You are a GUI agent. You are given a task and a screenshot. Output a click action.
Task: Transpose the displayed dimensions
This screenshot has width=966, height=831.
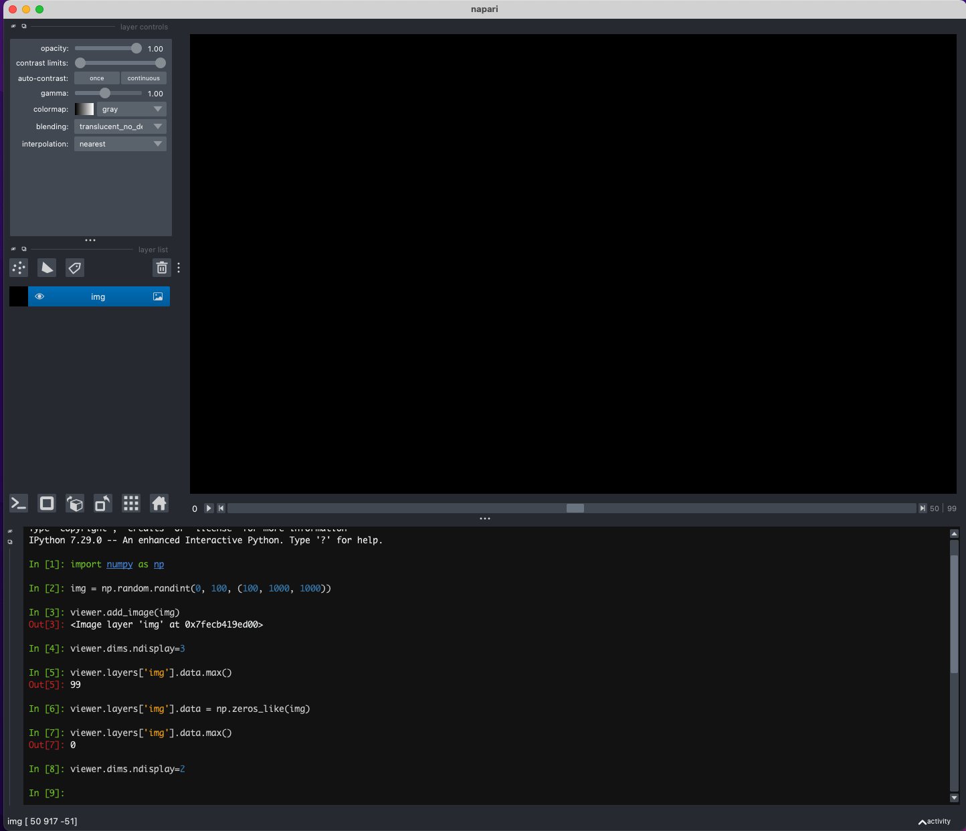(x=102, y=503)
